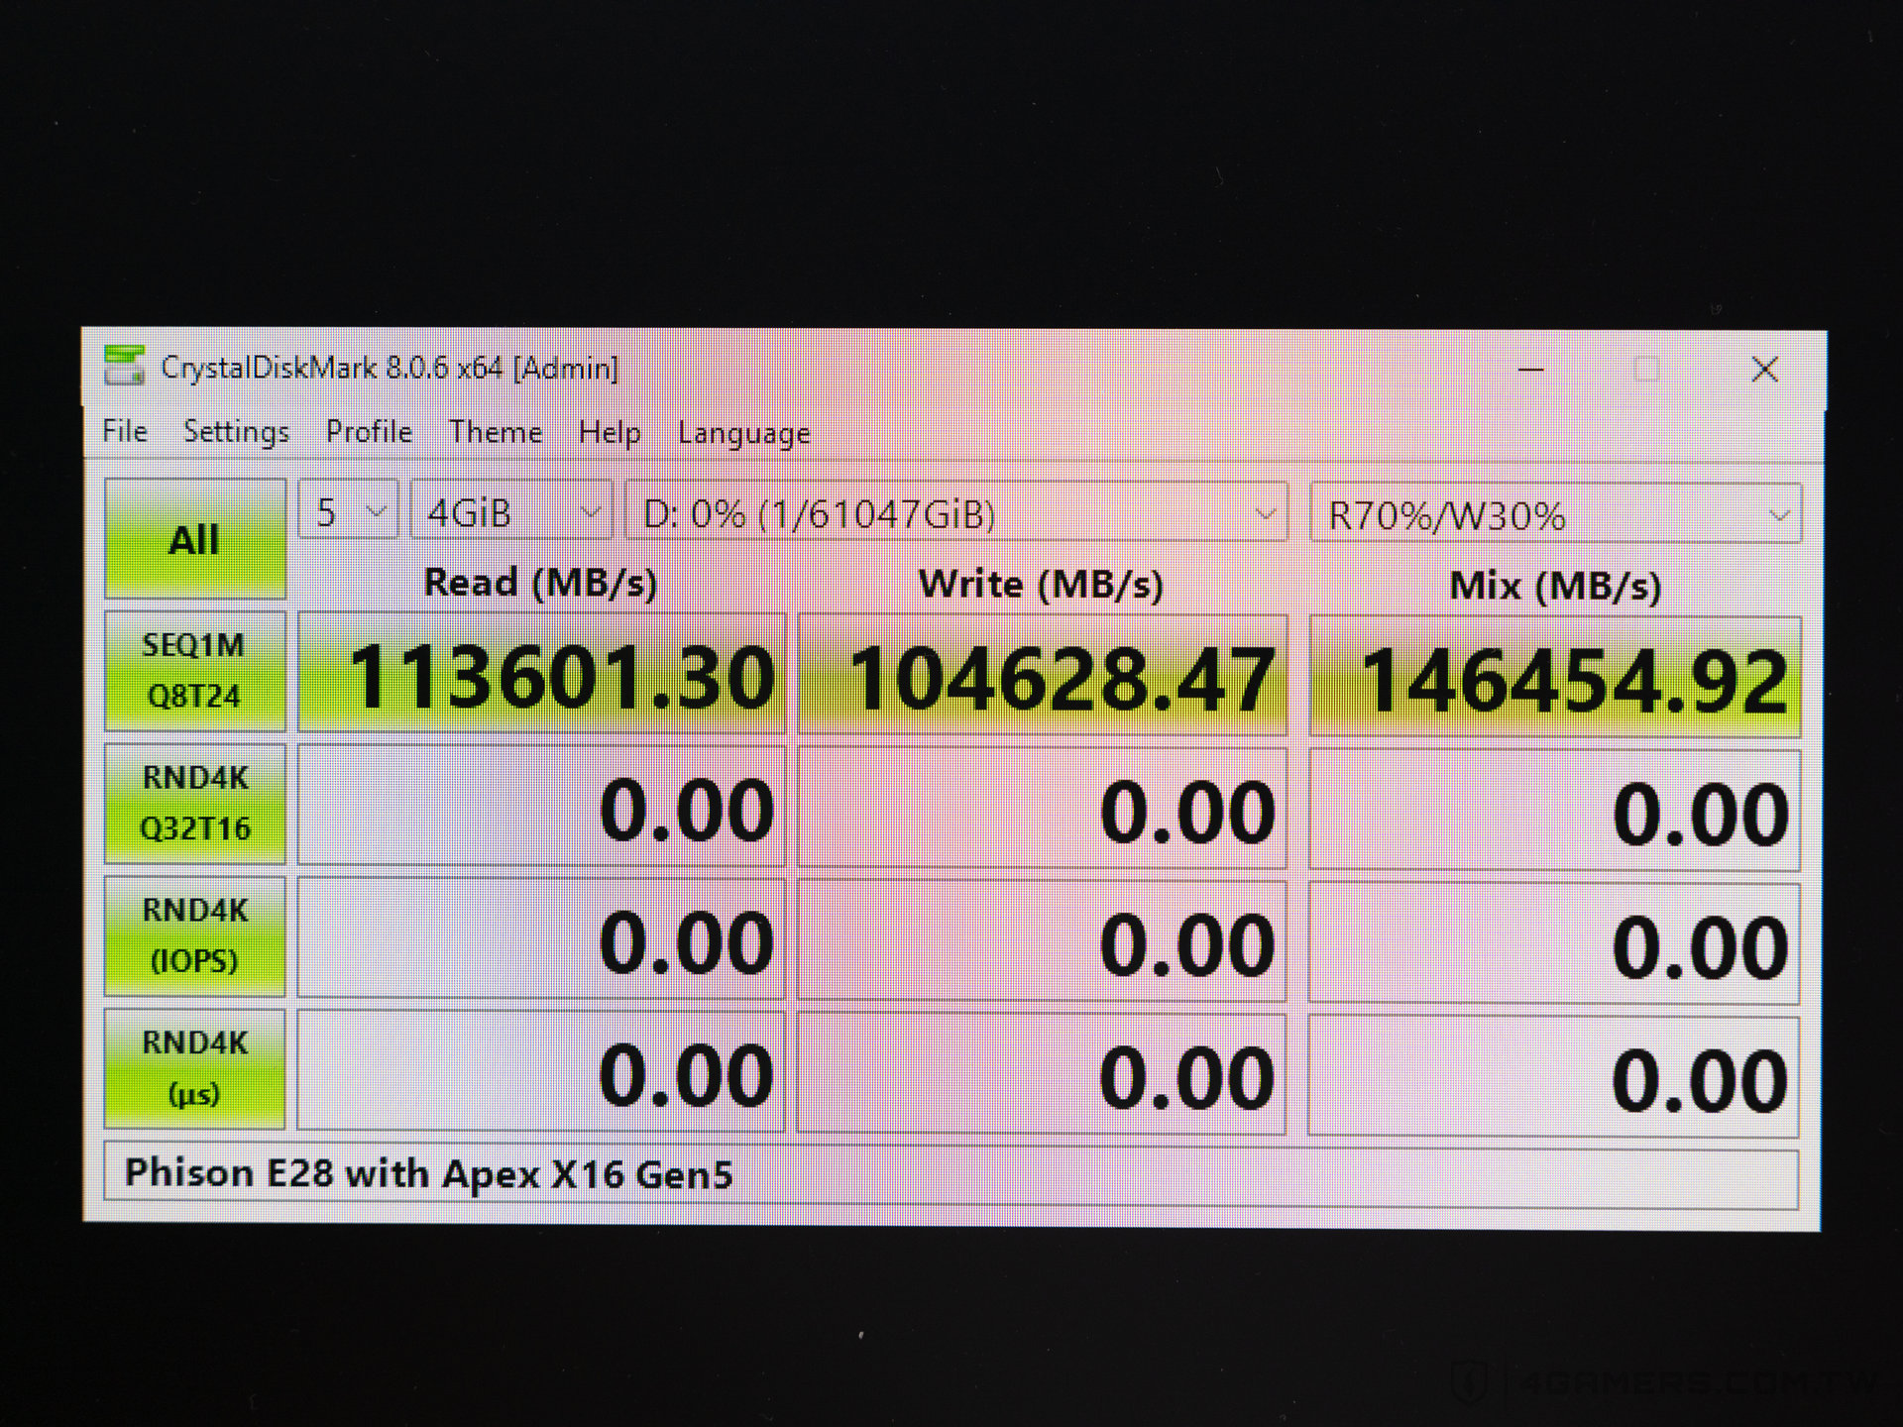Minimize the CrystalDiskMark window
The image size is (1903, 1427).
point(1531,370)
